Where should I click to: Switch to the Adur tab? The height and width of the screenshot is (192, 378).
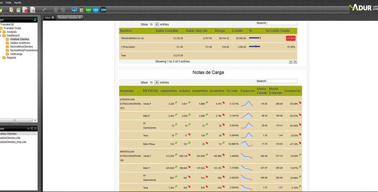[47, 18]
